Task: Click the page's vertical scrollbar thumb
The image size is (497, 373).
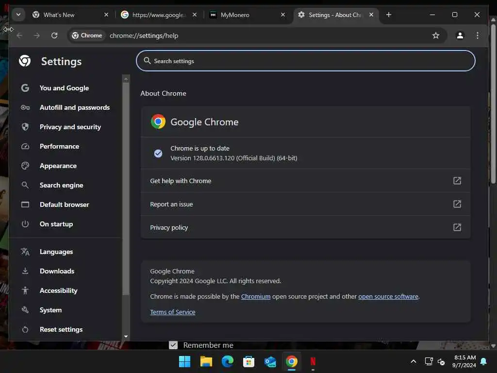Action: coord(493,103)
